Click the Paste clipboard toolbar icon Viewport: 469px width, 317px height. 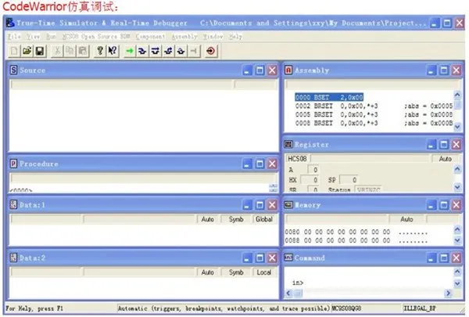tap(83, 51)
